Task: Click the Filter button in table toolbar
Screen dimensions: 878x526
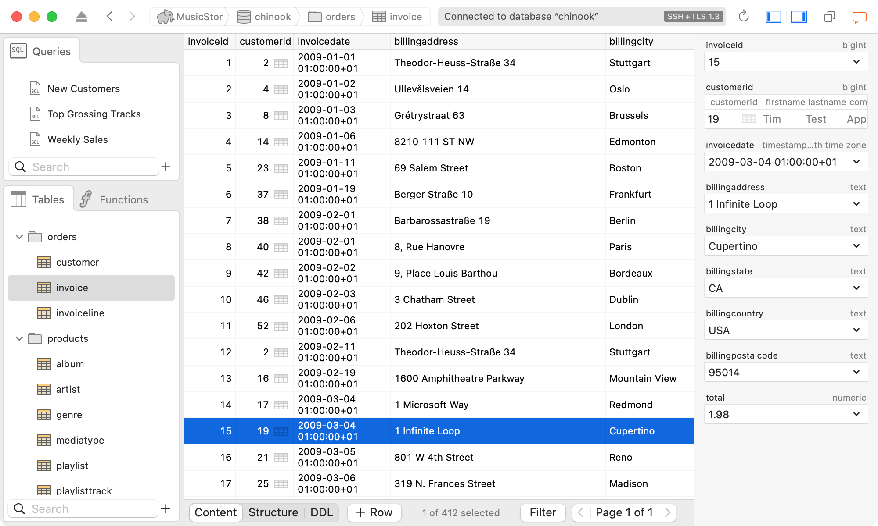Action: point(541,512)
